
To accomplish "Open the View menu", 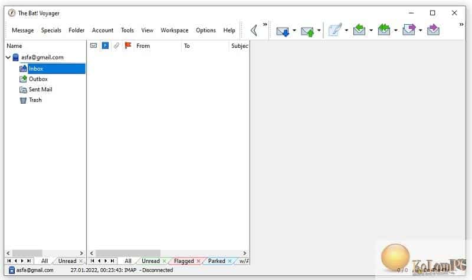I will (147, 31).
